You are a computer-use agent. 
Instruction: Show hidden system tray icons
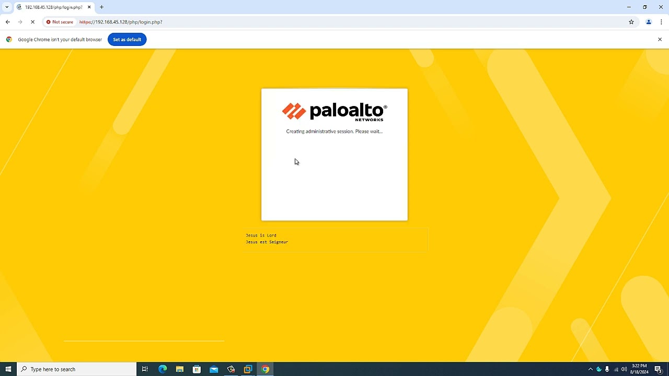click(591, 369)
